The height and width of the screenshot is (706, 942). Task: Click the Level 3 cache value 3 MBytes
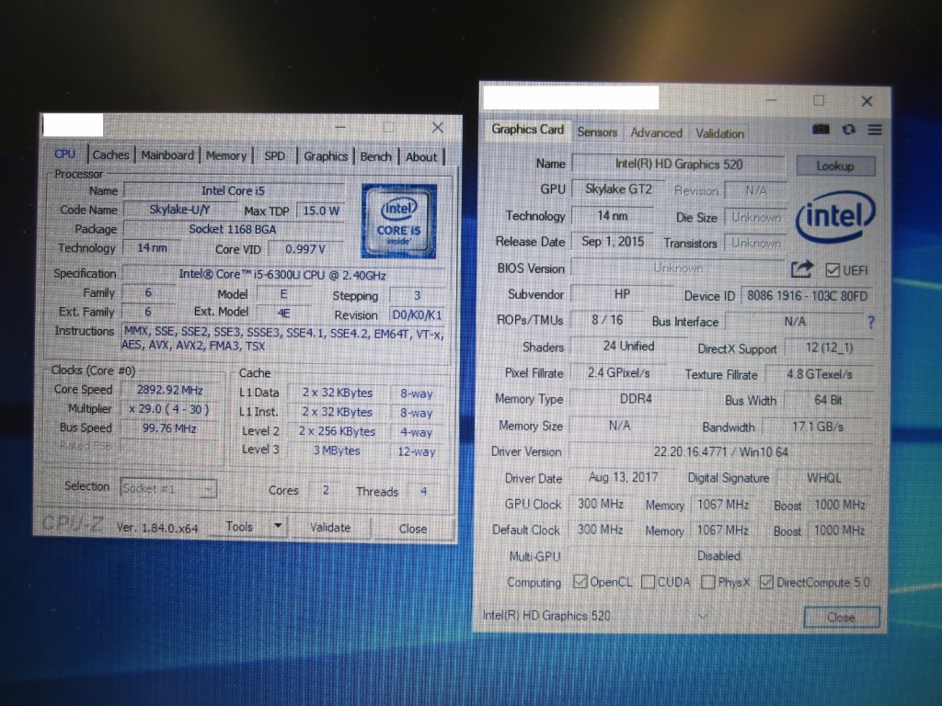tap(337, 450)
